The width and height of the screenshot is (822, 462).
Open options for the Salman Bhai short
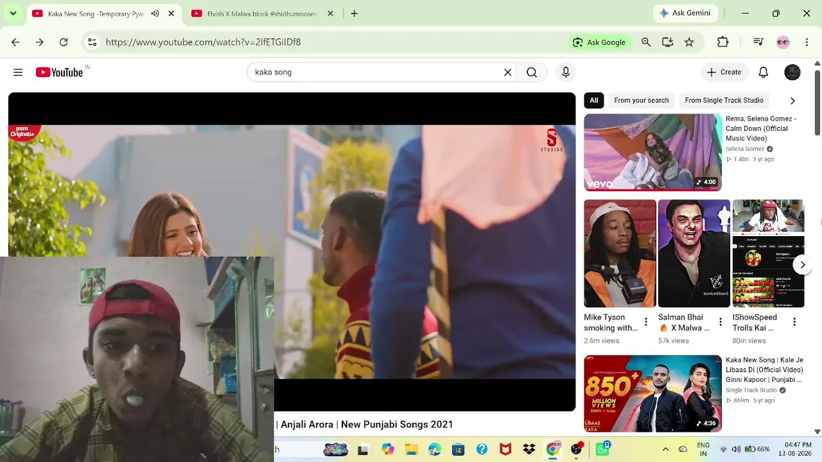click(x=721, y=322)
